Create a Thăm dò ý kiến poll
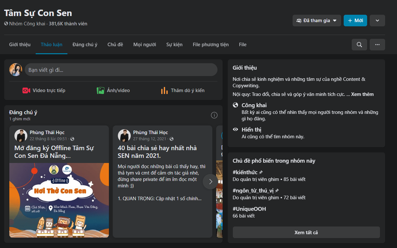Screen dimensions: 397x248 coord(183,90)
